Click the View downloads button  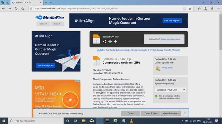click(171, 113)
